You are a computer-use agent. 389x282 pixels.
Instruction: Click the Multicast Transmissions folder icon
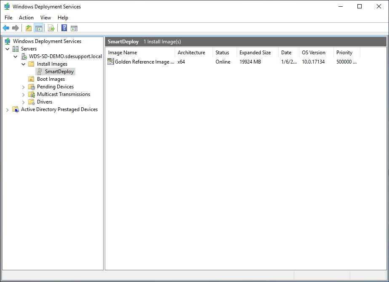tap(32, 95)
